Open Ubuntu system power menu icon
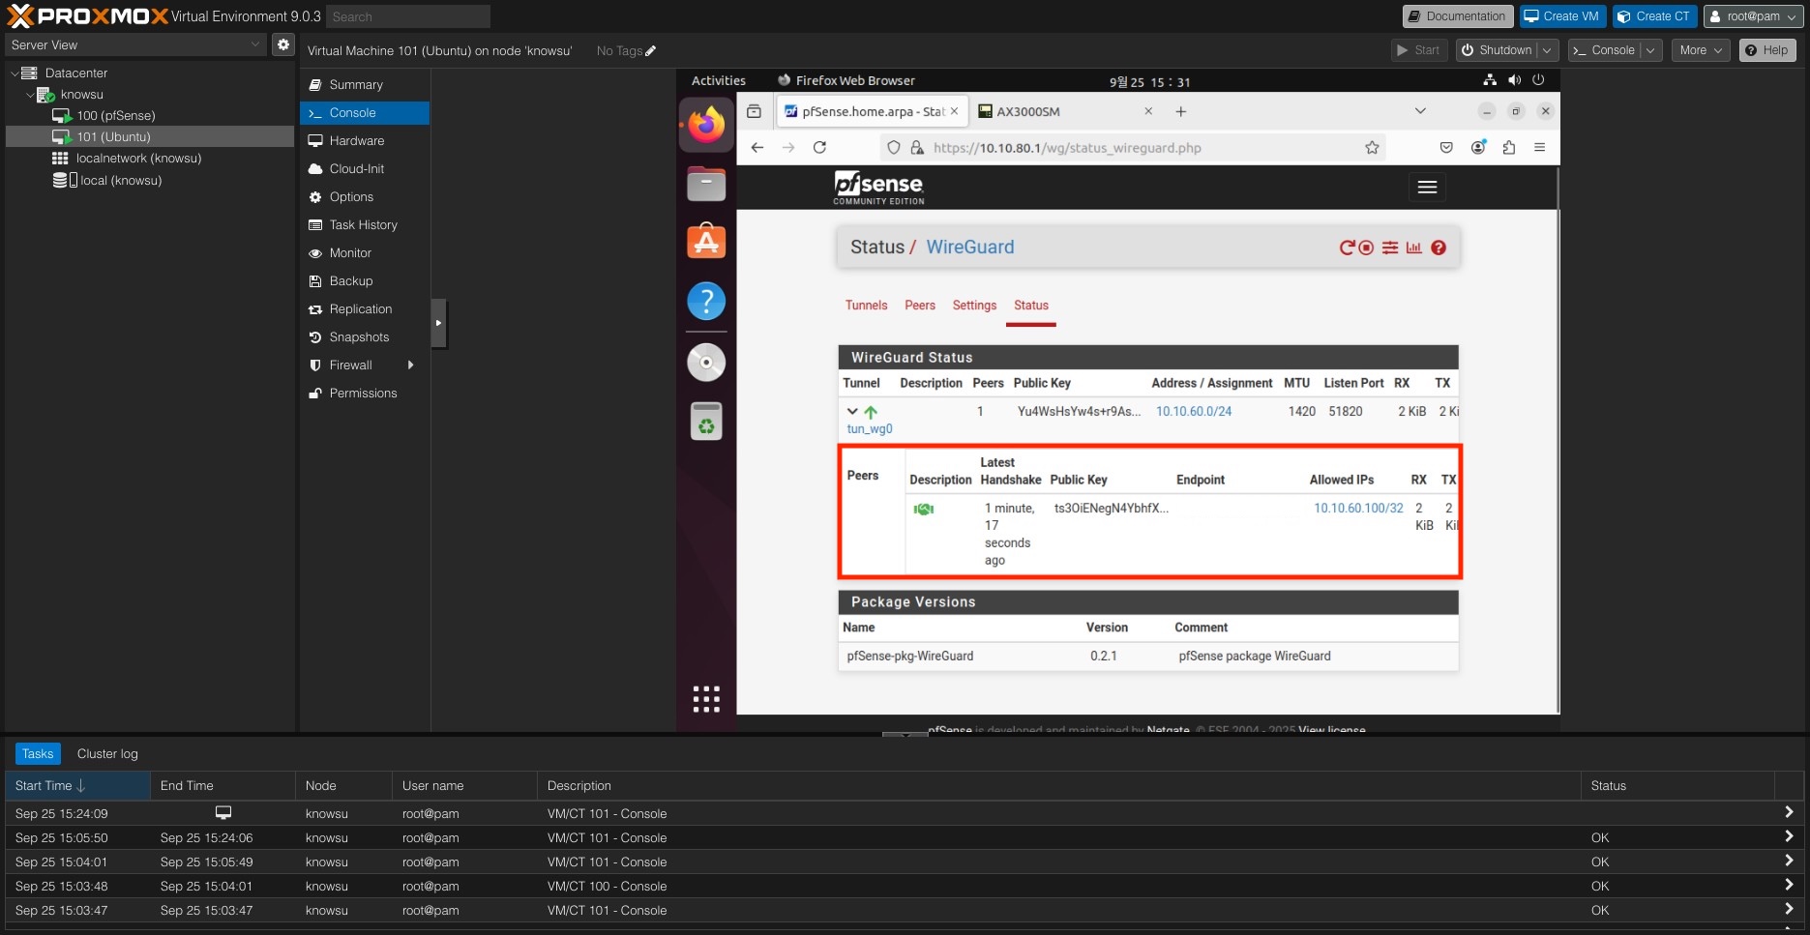The image size is (1810, 935). [x=1538, y=80]
